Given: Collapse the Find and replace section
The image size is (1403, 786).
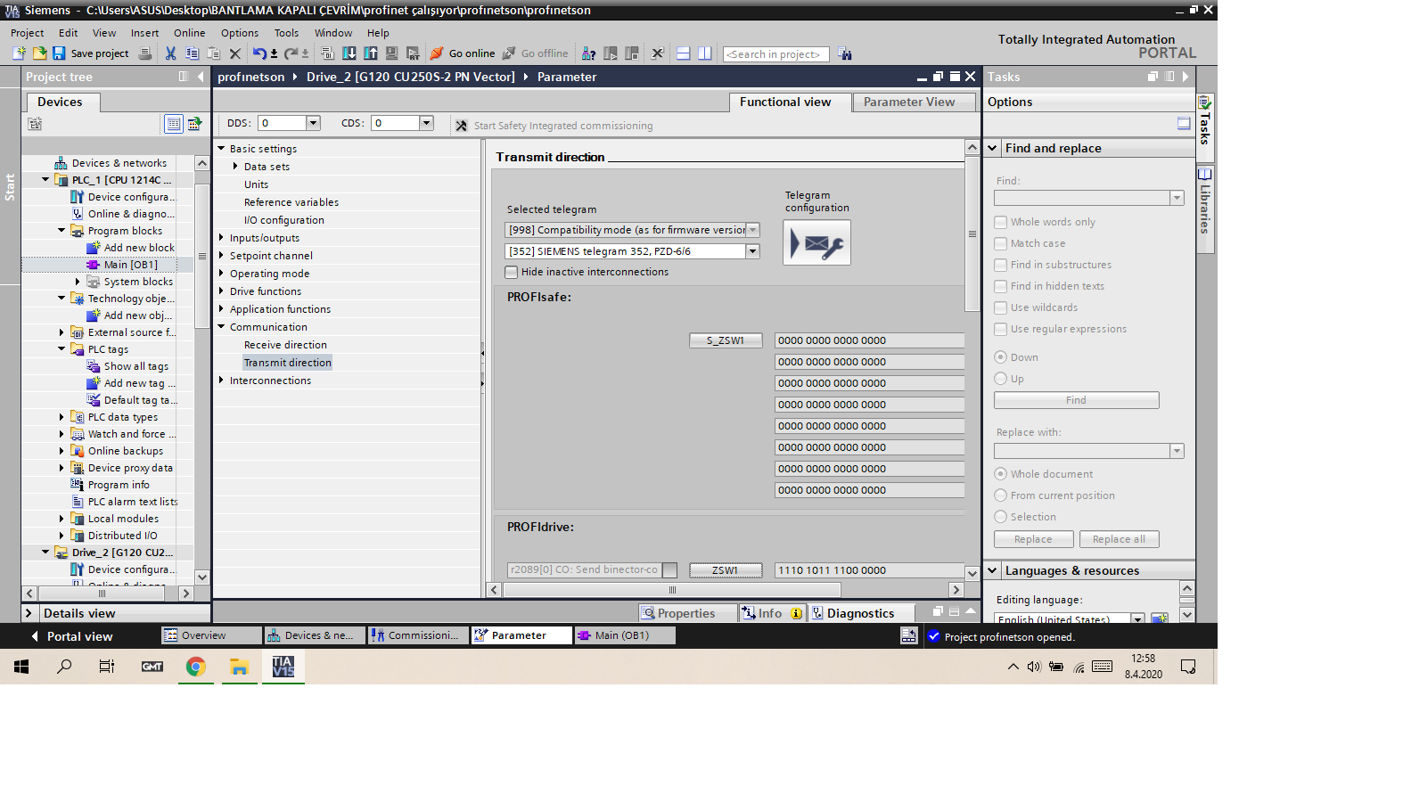Looking at the screenshot, I should pyautogui.click(x=992, y=148).
